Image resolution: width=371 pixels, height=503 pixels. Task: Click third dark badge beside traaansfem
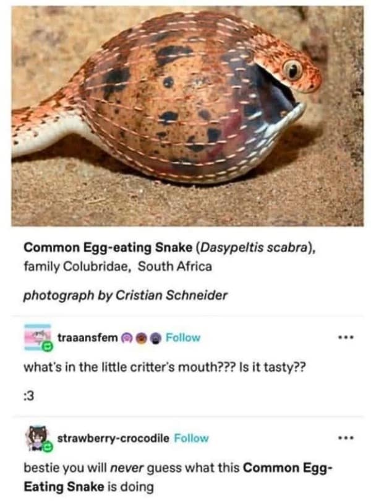tap(155, 338)
